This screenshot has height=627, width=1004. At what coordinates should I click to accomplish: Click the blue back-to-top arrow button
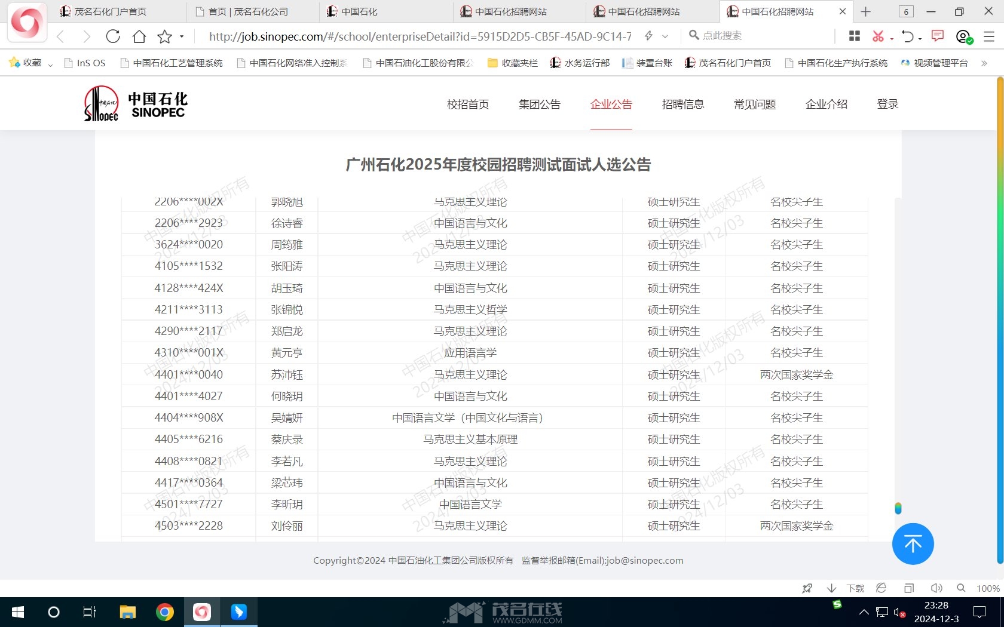coord(913,544)
